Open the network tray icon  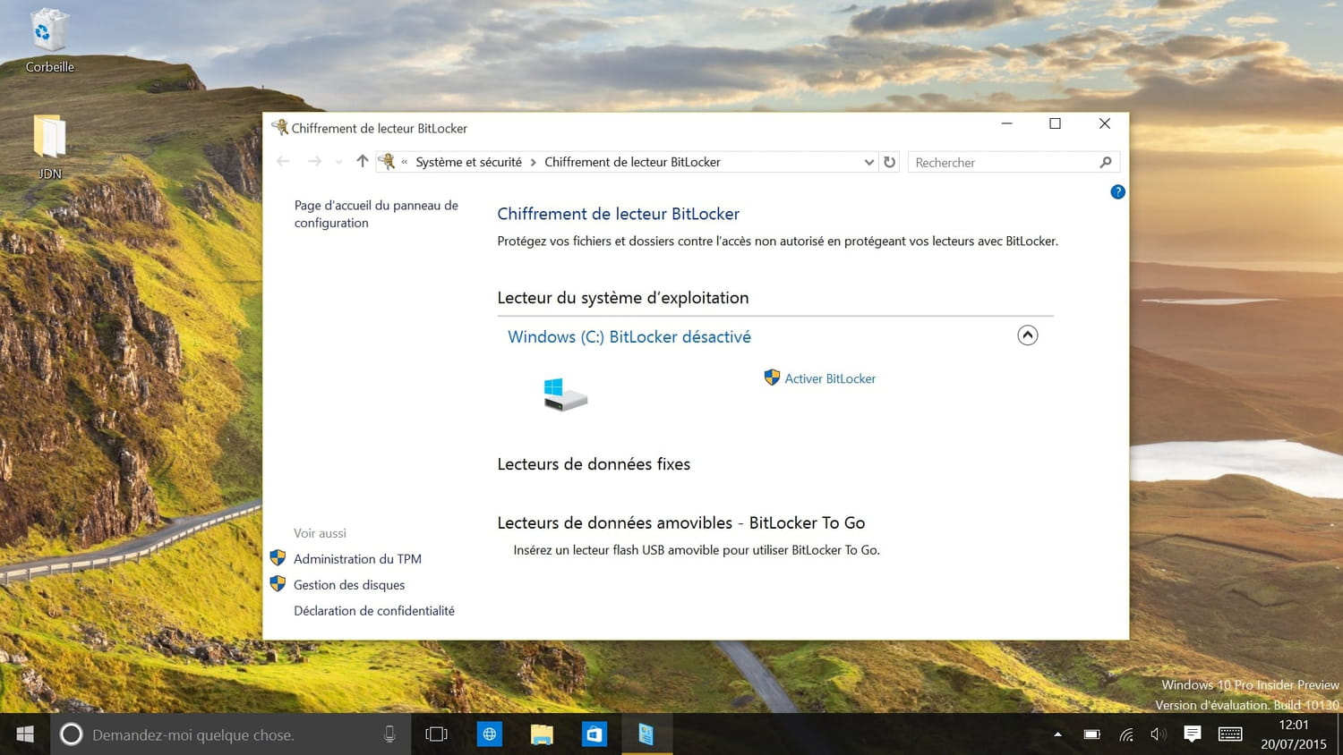click(1126, 734)
